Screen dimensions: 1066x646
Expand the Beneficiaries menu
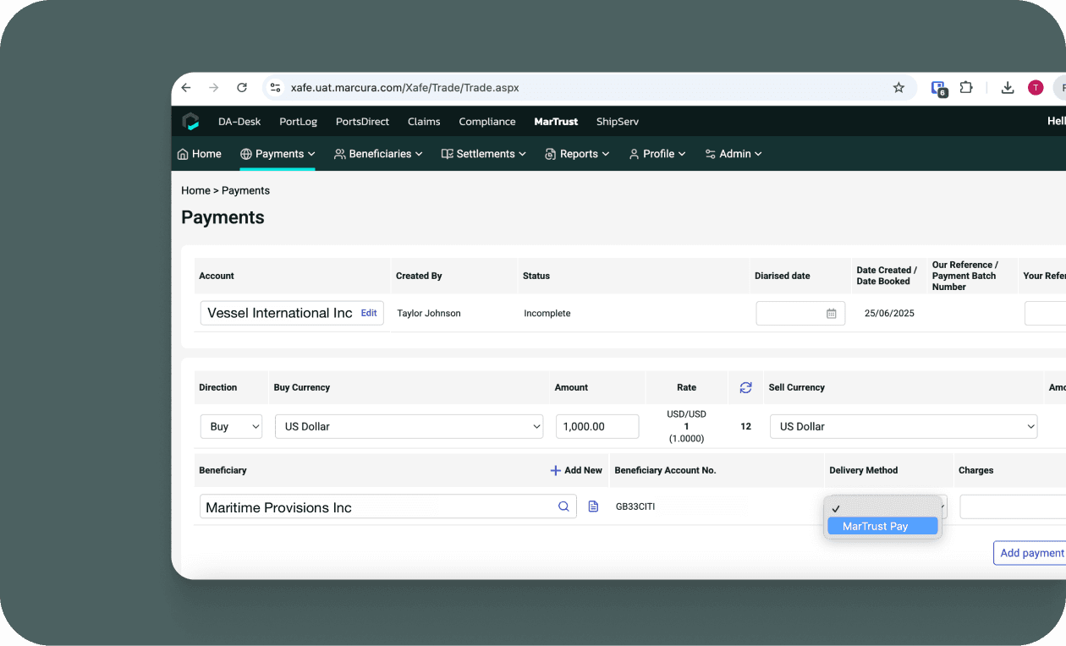[x=378, y=154]
